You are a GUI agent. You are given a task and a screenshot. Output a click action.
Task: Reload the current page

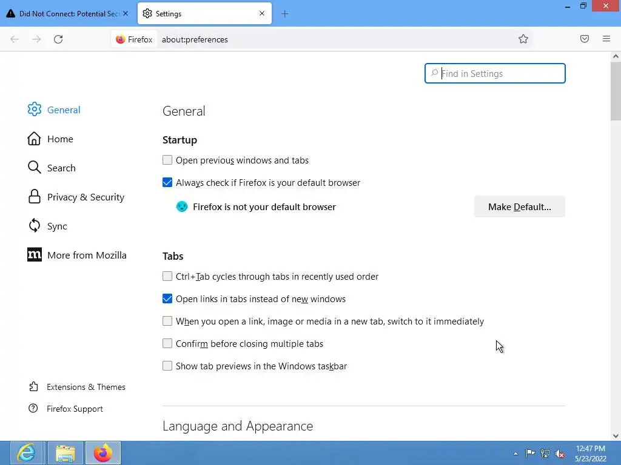click(x=58, y=39)
